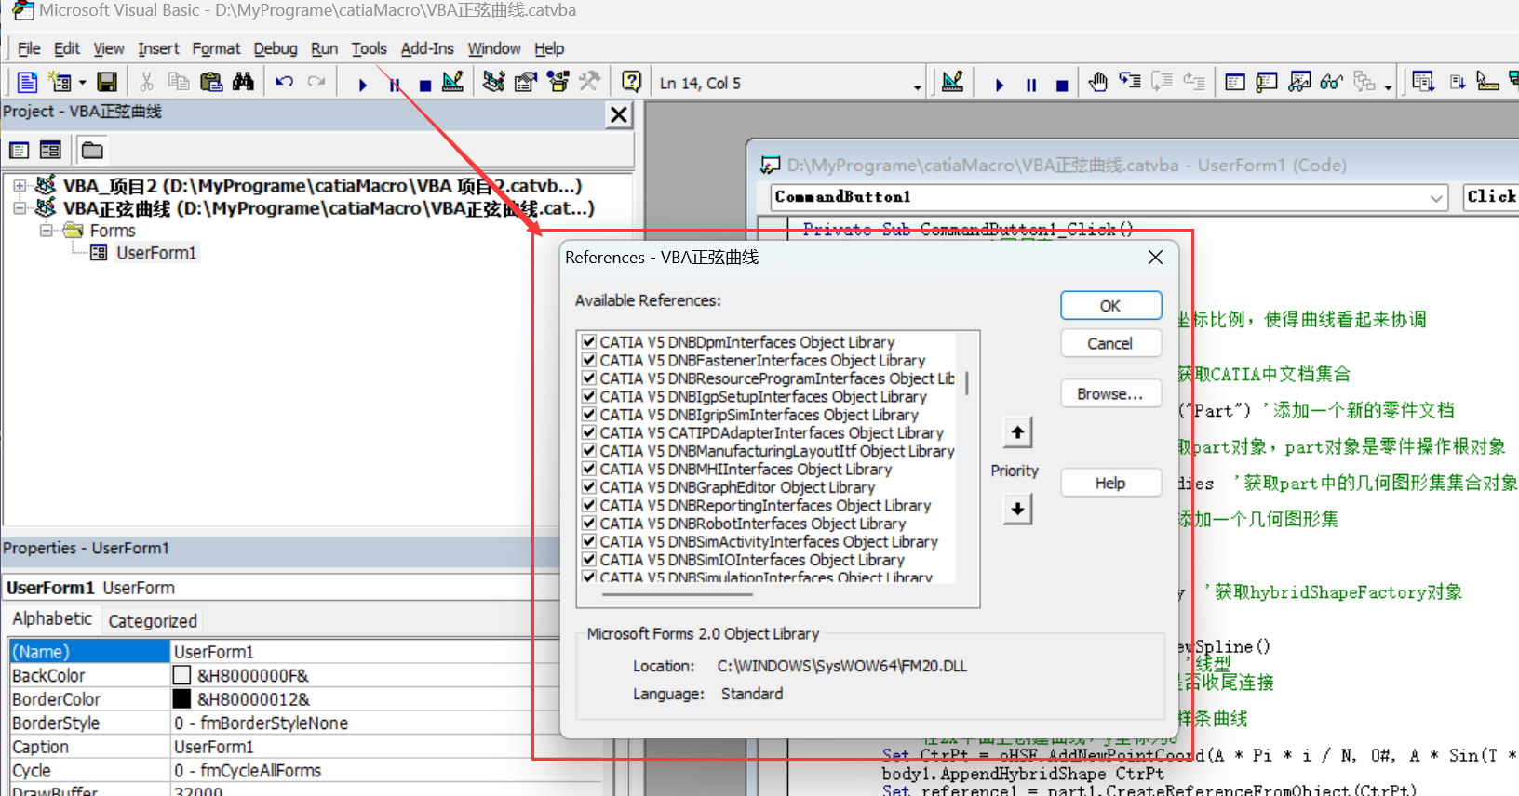Save the project with the floppy disk icon
The height and width of the screenshot is (796, 1519).
pos(107,83)
